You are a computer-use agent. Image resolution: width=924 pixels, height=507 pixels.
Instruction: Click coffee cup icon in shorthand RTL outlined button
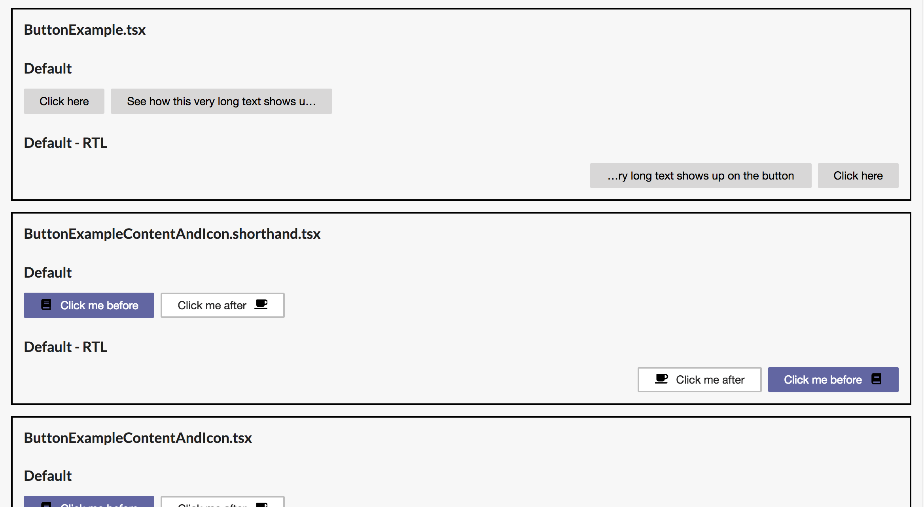click(x=661, y=379)
